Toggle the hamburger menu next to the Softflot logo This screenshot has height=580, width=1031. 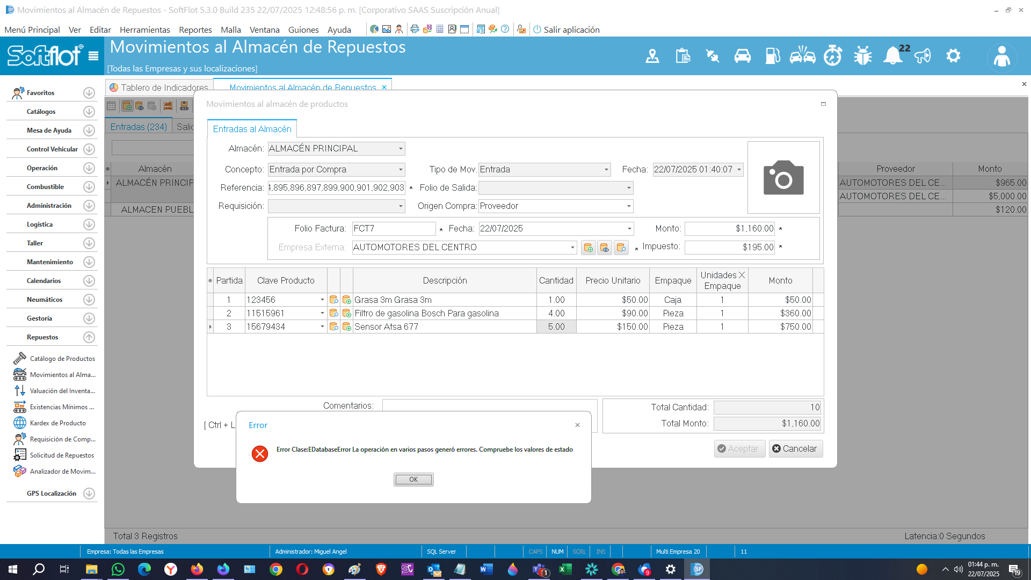point(93,56)
